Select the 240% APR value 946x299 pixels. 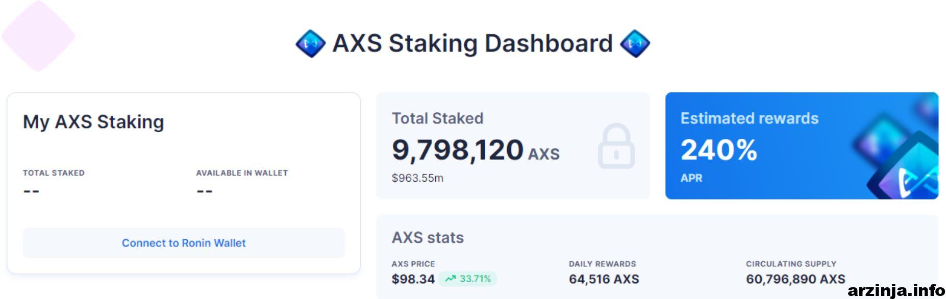(718, 150)
